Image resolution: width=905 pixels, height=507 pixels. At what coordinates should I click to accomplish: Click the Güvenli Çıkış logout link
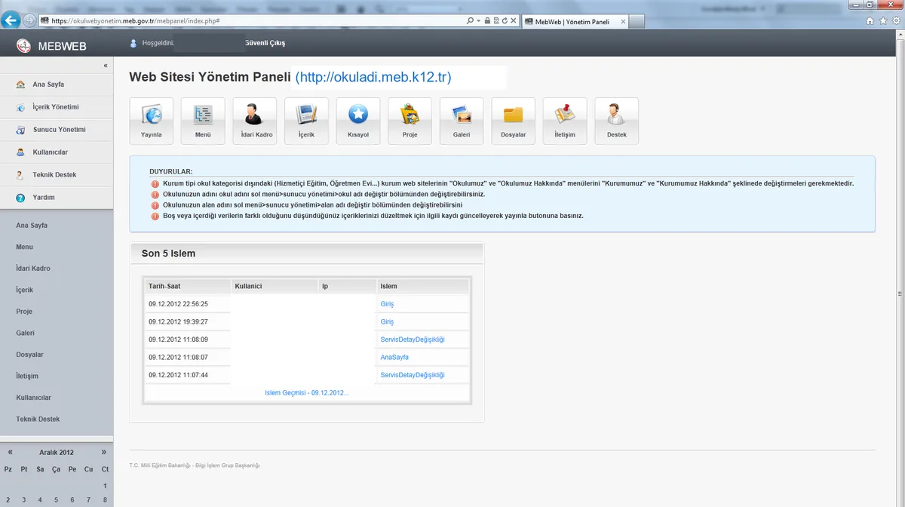tap(265, 43)
